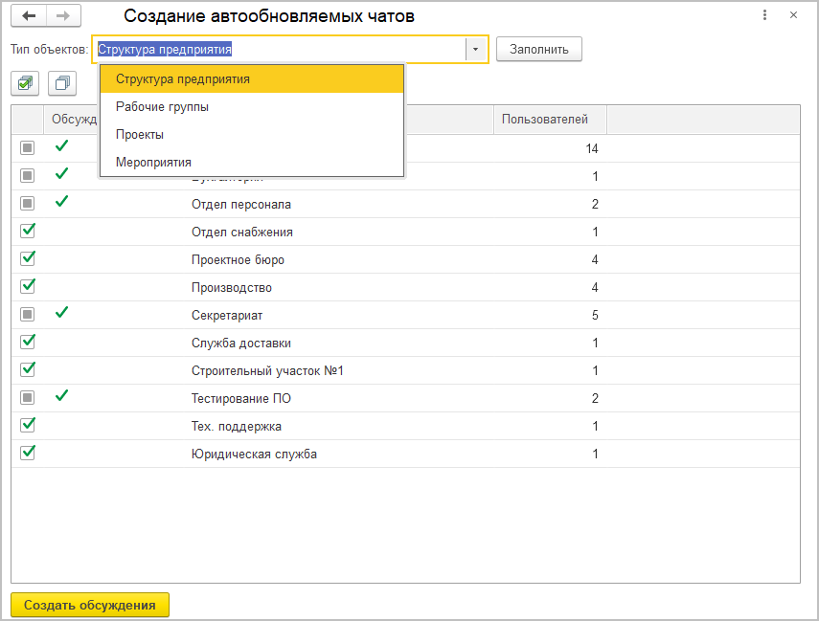The image size is (819, 621).
Task: Toggle checkbox in the row with 14 users
Action: click(x=27, y=147)
